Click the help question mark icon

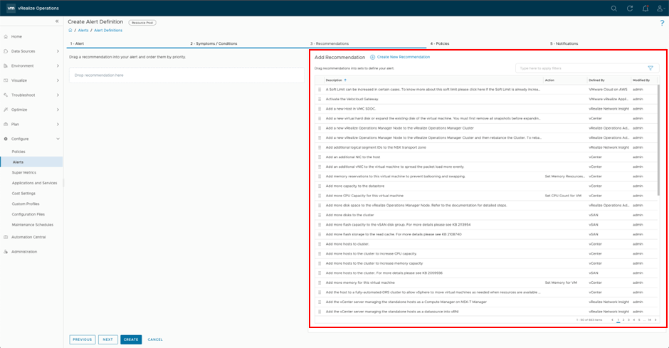coord(662,23)
